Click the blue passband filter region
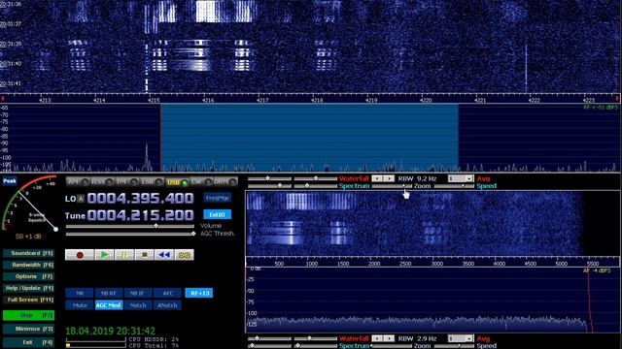Image resolution: width=622 pixels, height=349 pixels. point(309,138)
